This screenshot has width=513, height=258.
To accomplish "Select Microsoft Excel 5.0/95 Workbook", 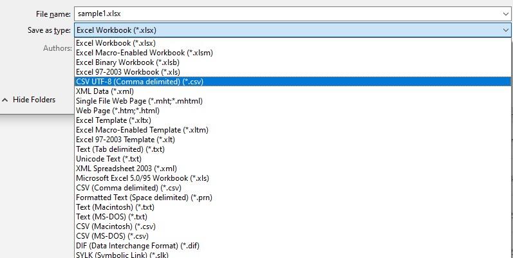I will click(292, 178).
